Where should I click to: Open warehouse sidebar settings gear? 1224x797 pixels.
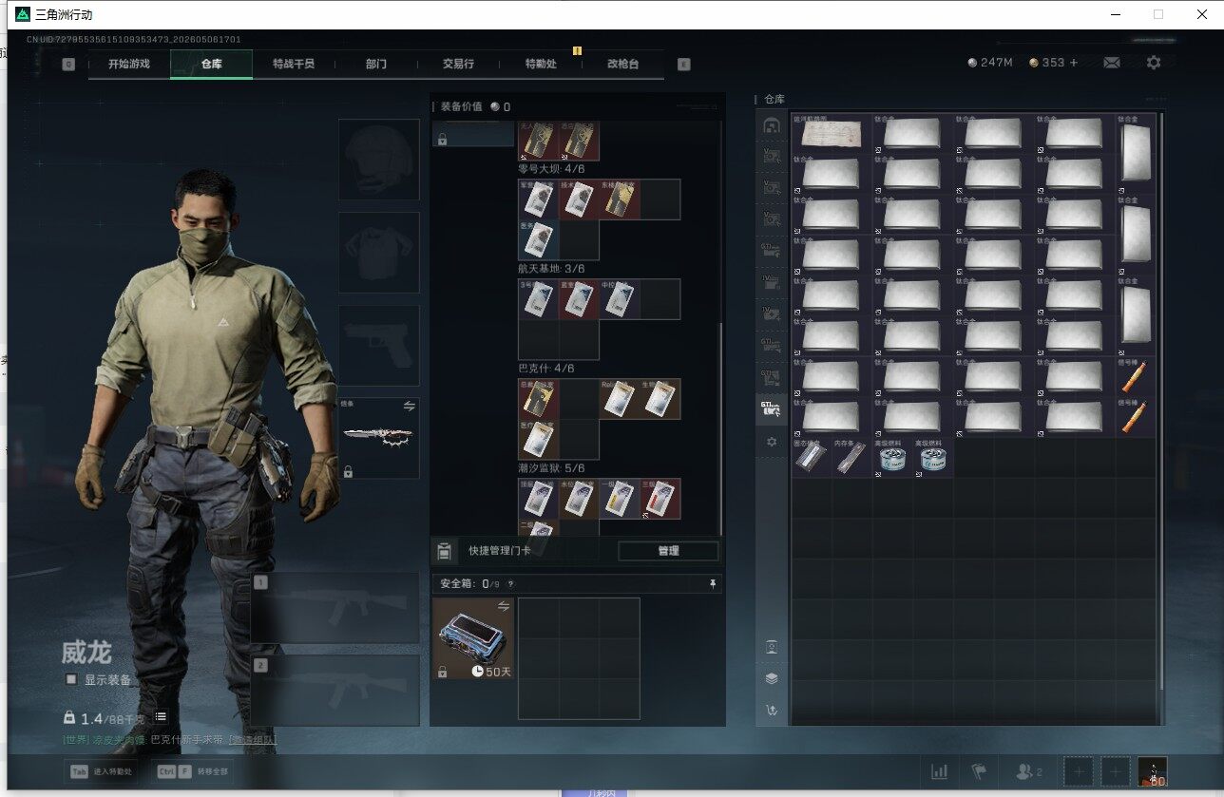pos(772,442)
